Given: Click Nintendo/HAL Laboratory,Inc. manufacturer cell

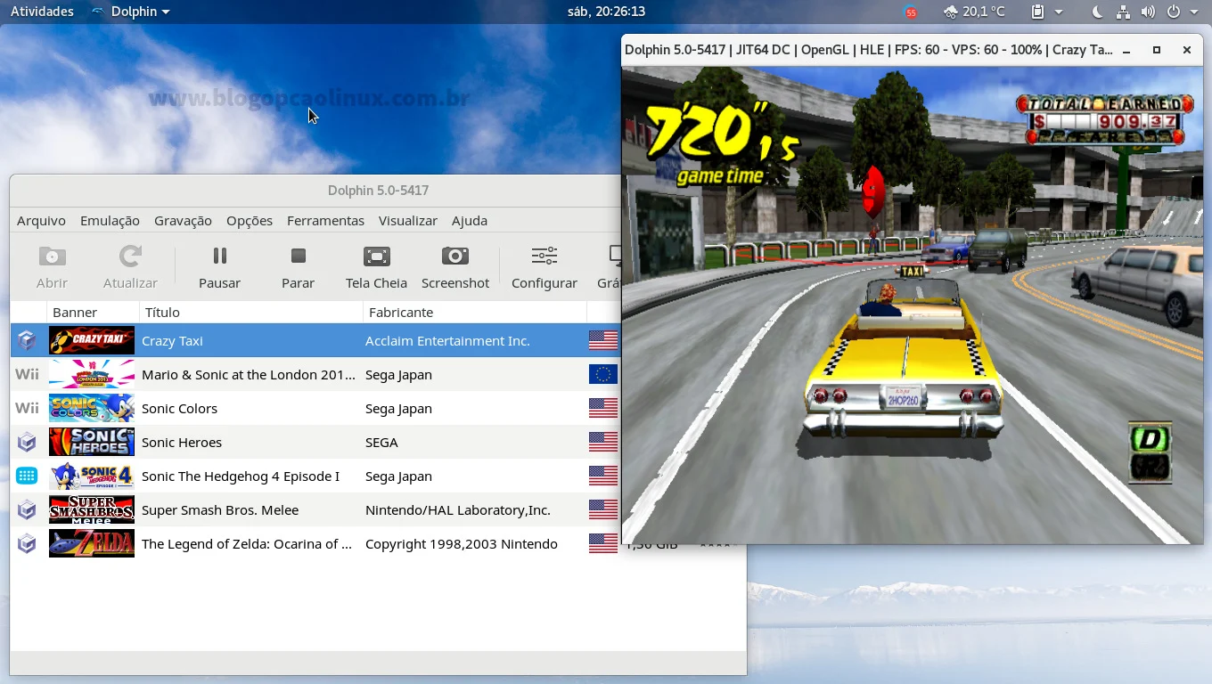Looking at the screenshot, I should pyautogui.click(x=458, y=510).
